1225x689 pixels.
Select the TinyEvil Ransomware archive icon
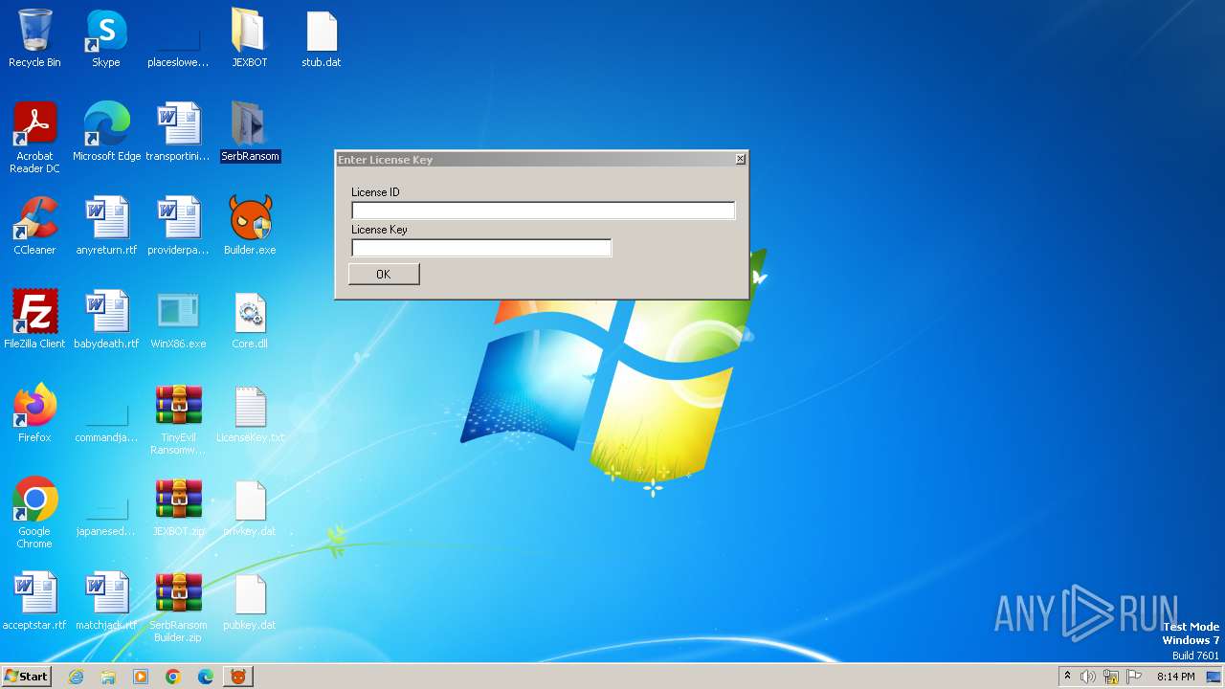pyautogui.click(x=178, y=420)
